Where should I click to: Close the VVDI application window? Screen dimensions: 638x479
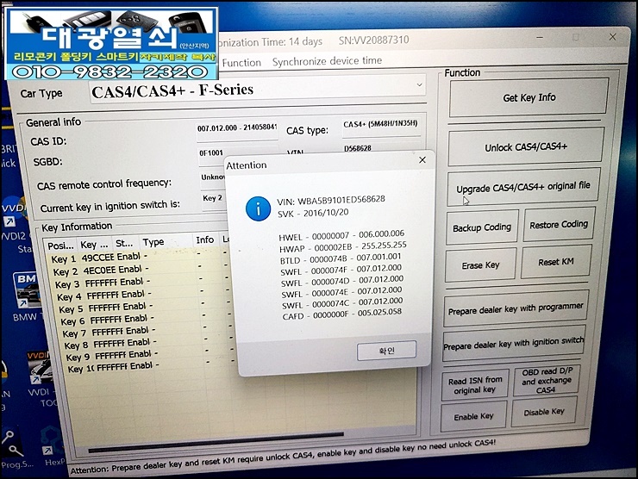point(612,37)
